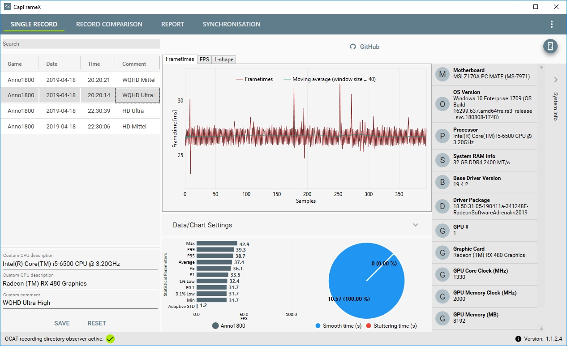Click the GPU # G icon
The image size is (567, 346).
442,231
